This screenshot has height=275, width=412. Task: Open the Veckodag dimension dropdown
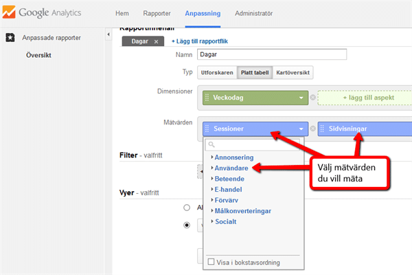[301, 98]
